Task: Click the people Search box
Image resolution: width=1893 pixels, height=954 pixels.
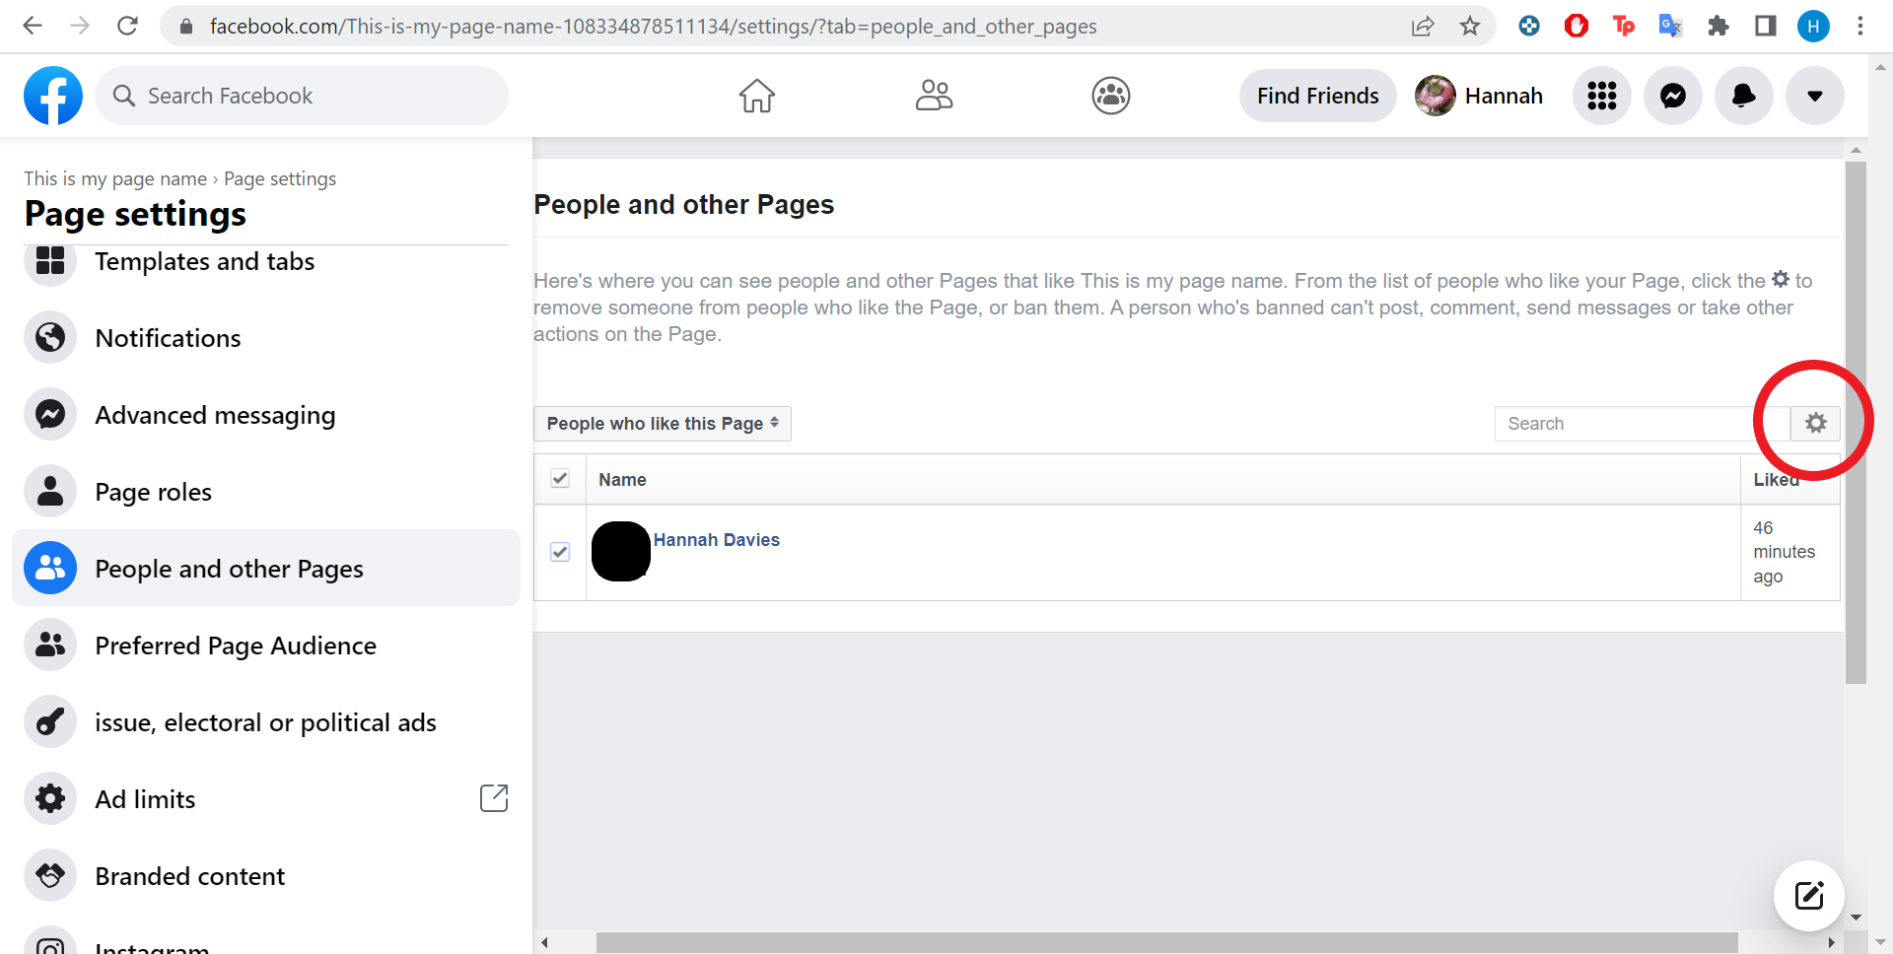Action: click(x=1642, y=424)
